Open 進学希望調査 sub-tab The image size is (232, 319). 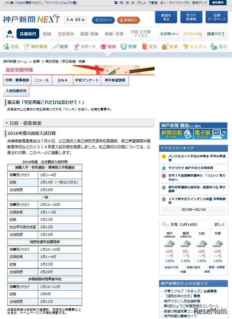[x=115, y=80]
